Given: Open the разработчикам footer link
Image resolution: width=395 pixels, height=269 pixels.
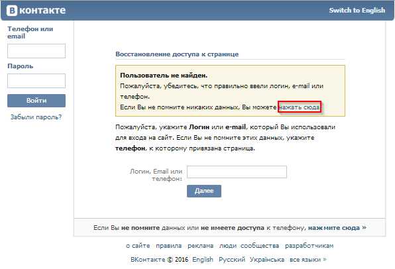Looking at the screenshot, I should coord(309,246).
